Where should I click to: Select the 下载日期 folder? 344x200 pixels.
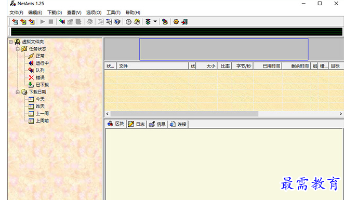37,92
